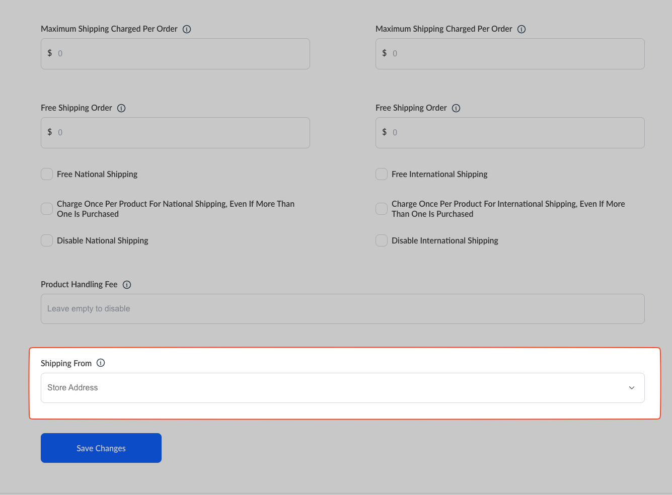
Task: Click the Product Handling Fee input field
Action: point(343,309)
